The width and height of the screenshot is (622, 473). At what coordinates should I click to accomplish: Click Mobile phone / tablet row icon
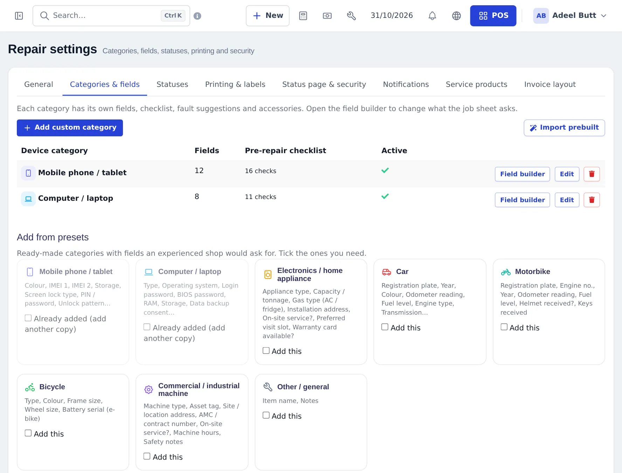coord(28,173)
